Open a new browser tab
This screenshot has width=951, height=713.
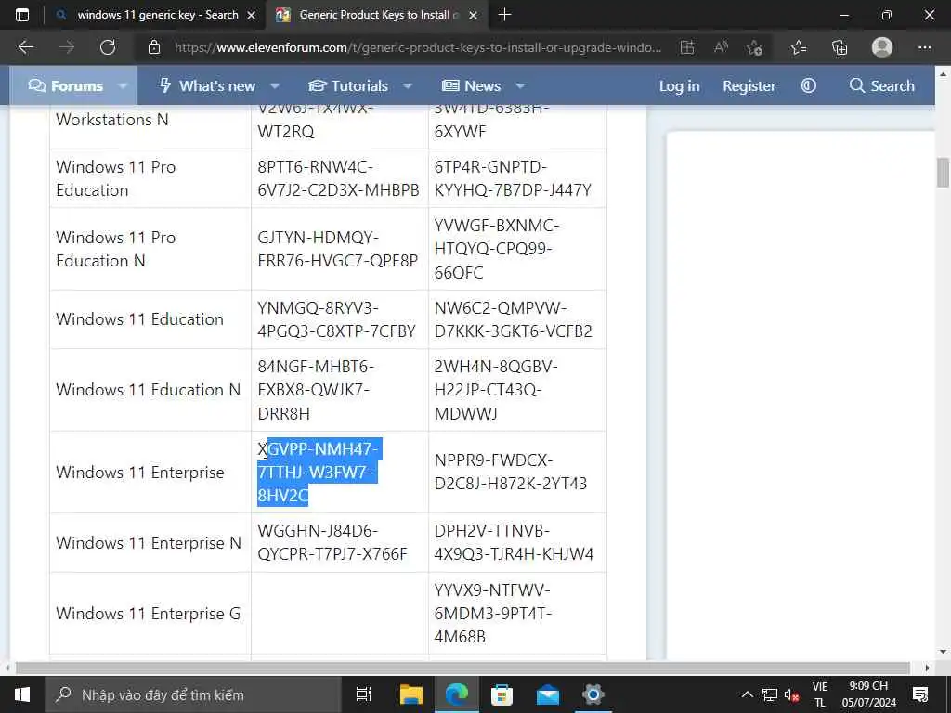pos(504,15)
